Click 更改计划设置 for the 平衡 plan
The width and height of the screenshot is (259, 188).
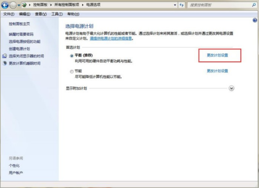coord(217,55)
